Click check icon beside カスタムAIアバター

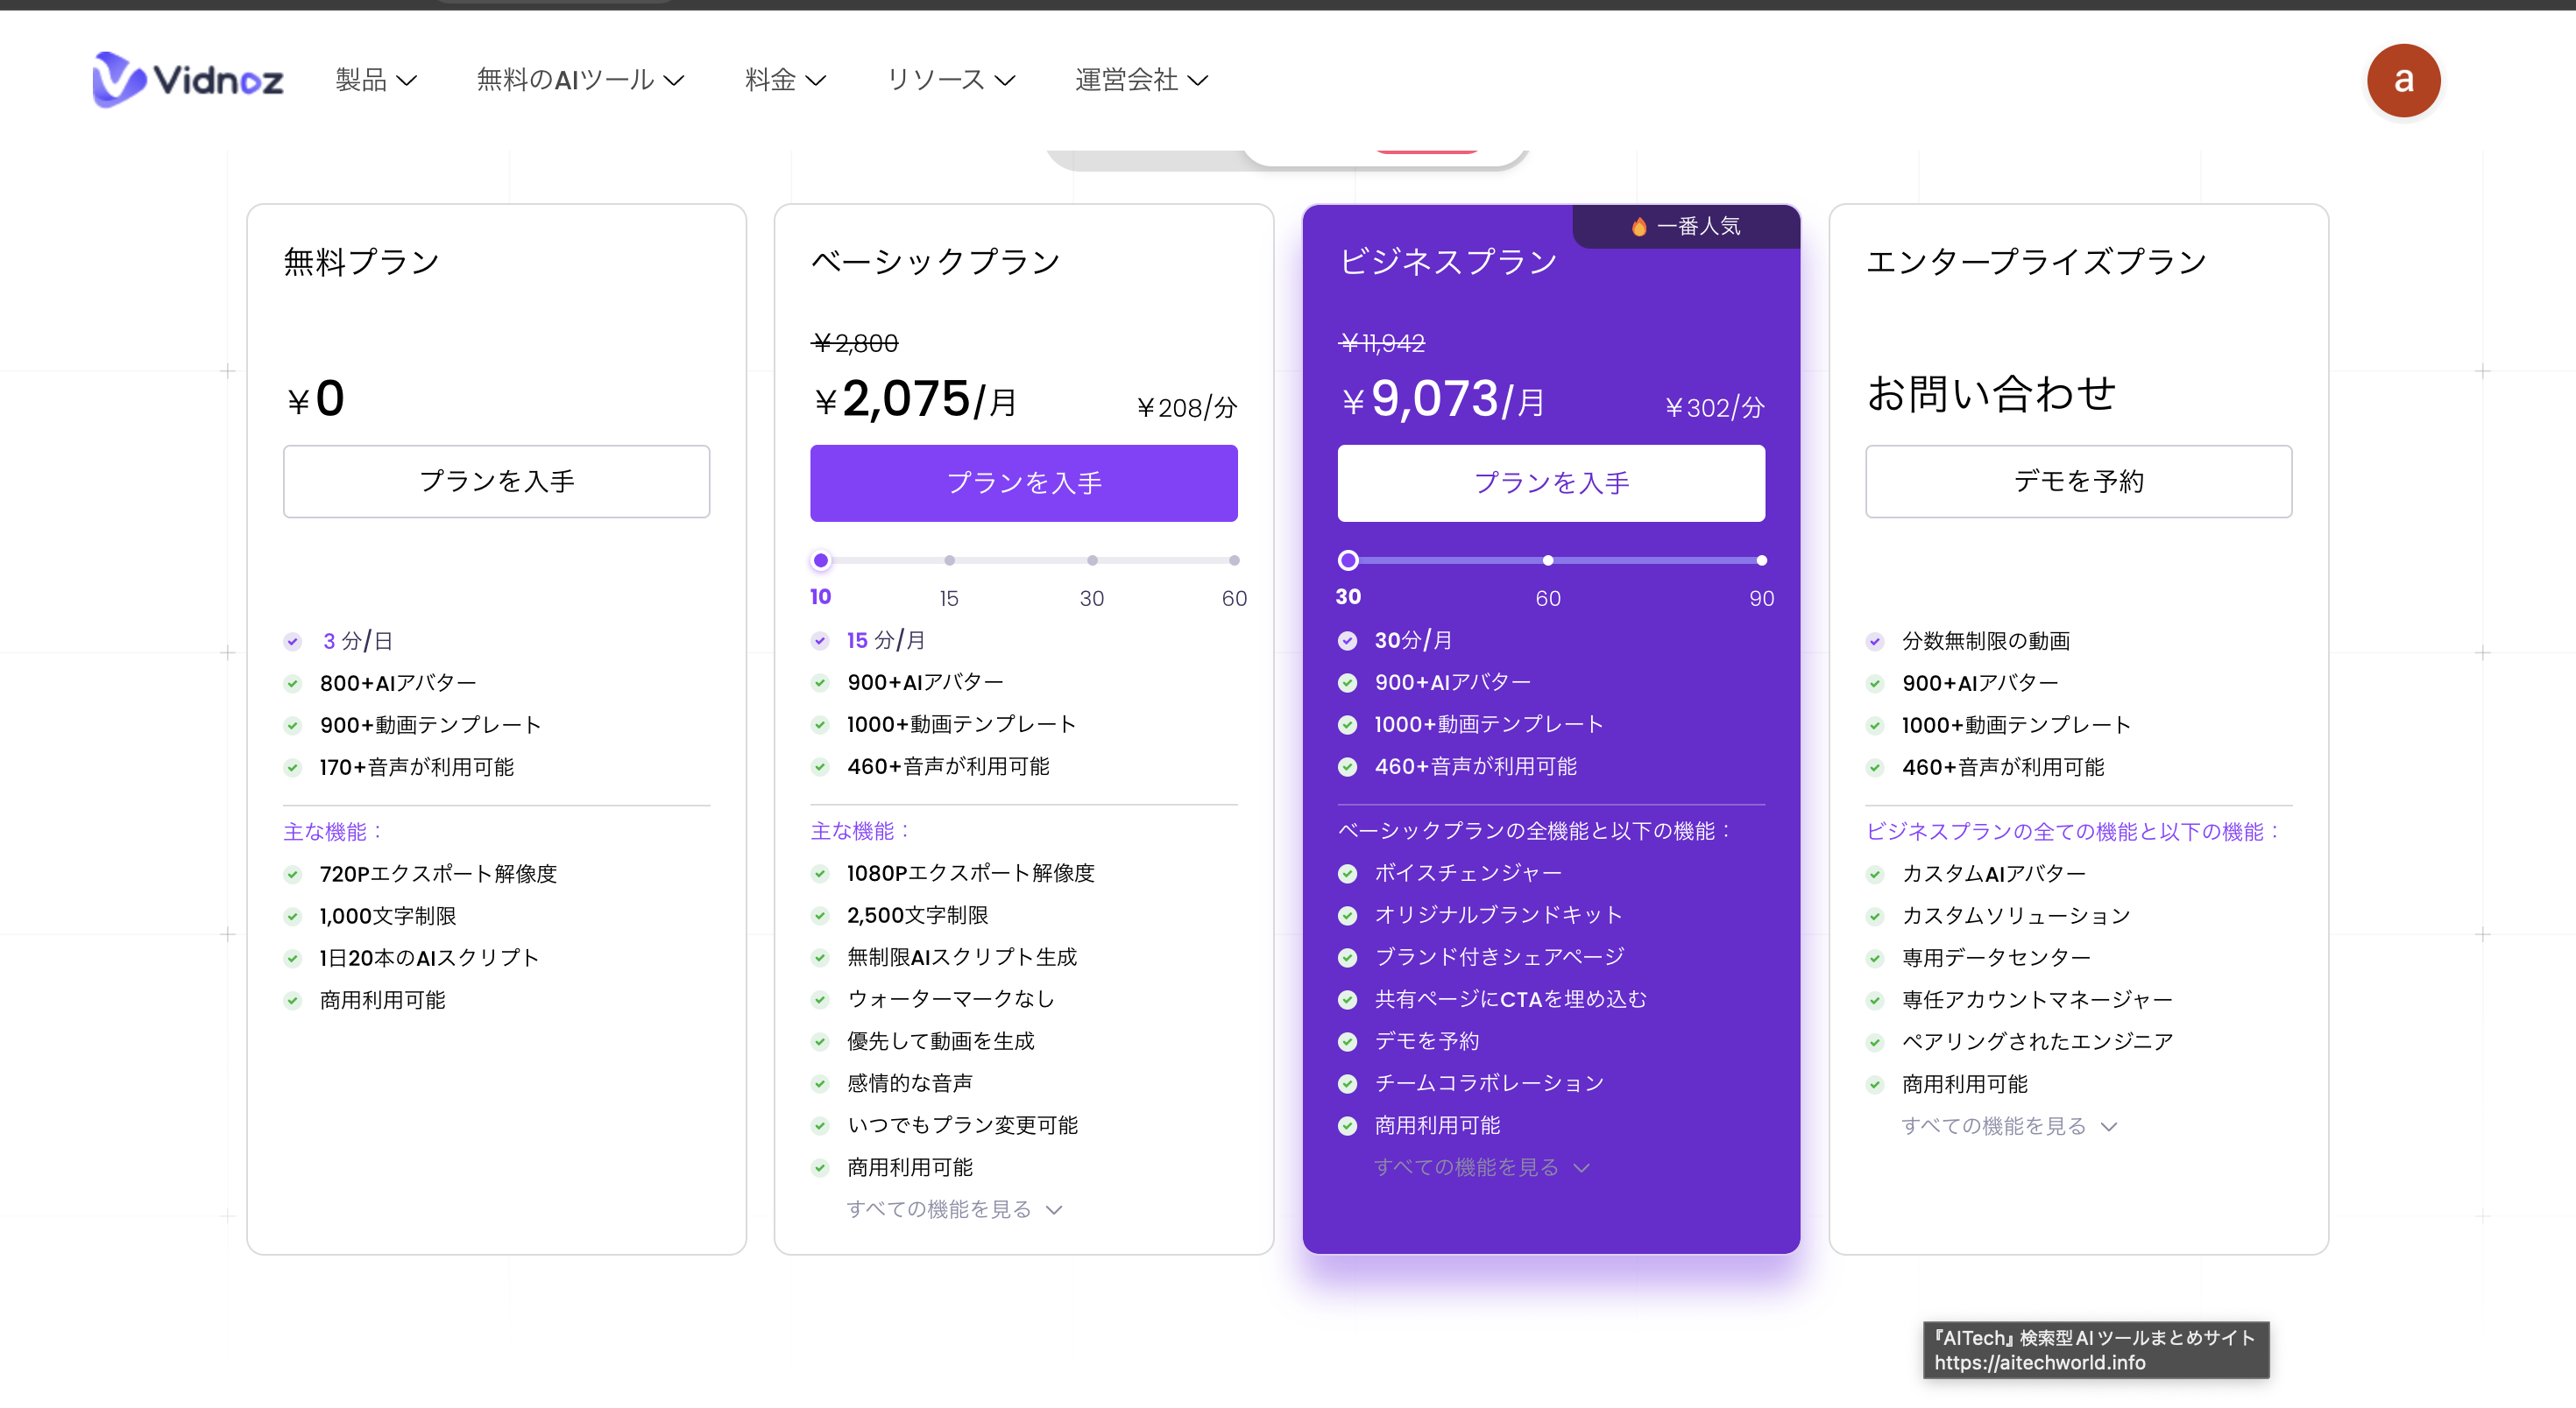point(1874,875)
